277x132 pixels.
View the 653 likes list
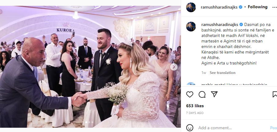click(x=195, y=106)
